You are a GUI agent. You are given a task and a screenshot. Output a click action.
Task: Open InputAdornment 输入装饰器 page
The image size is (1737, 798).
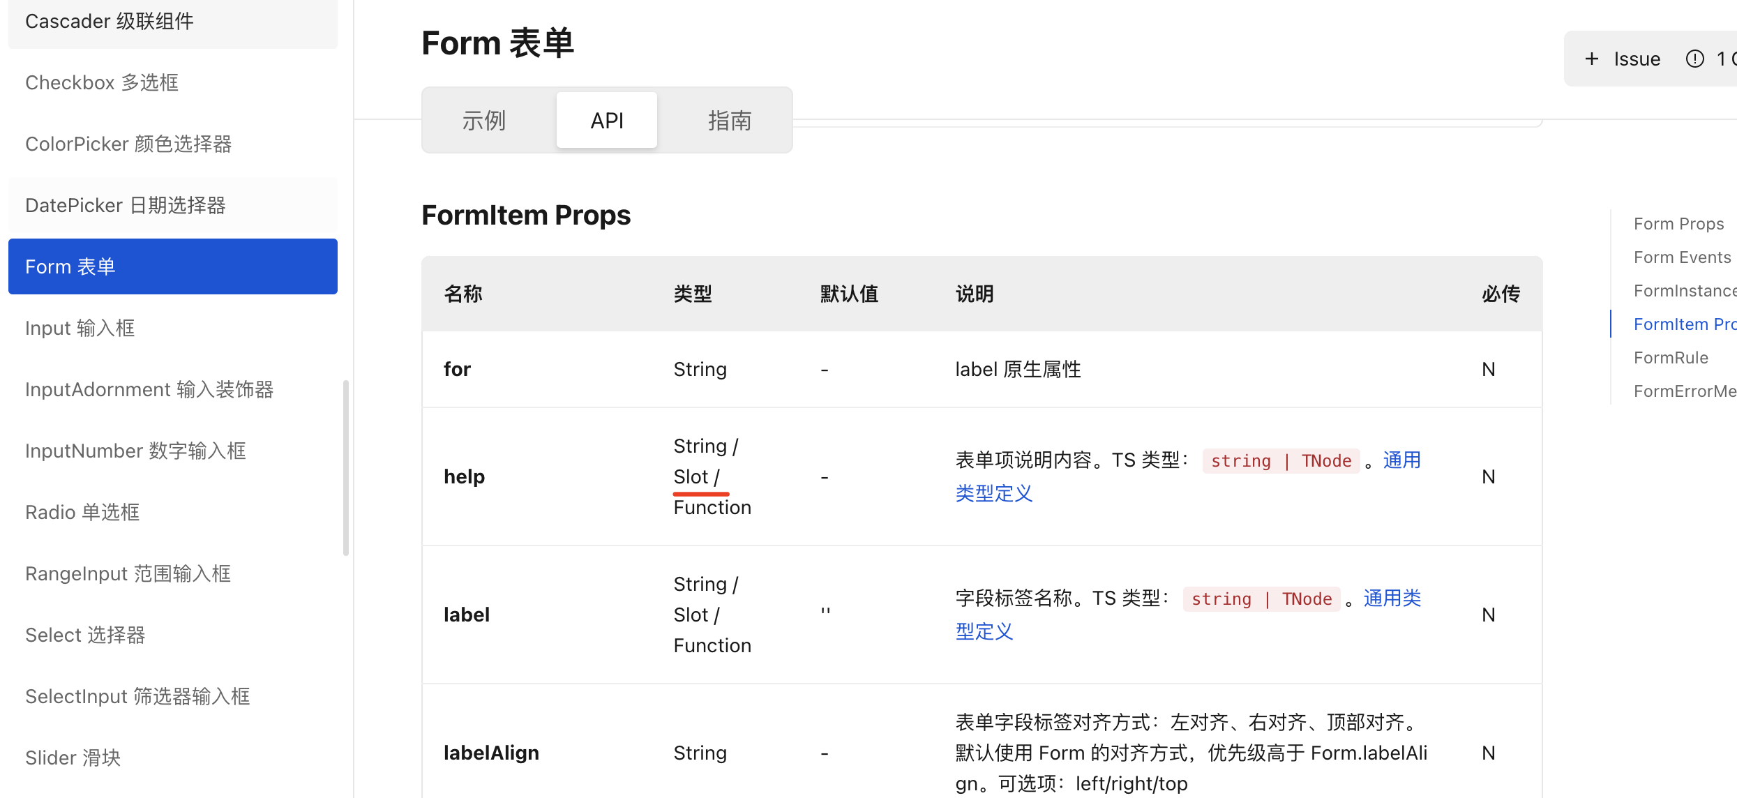click(x=173, y=389)
